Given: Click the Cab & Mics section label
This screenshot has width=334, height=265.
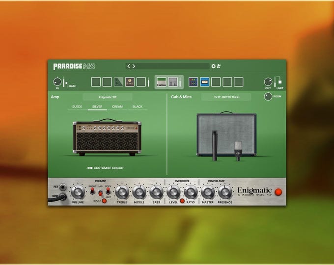Looking at the screenshot, I should coord(181,97).
